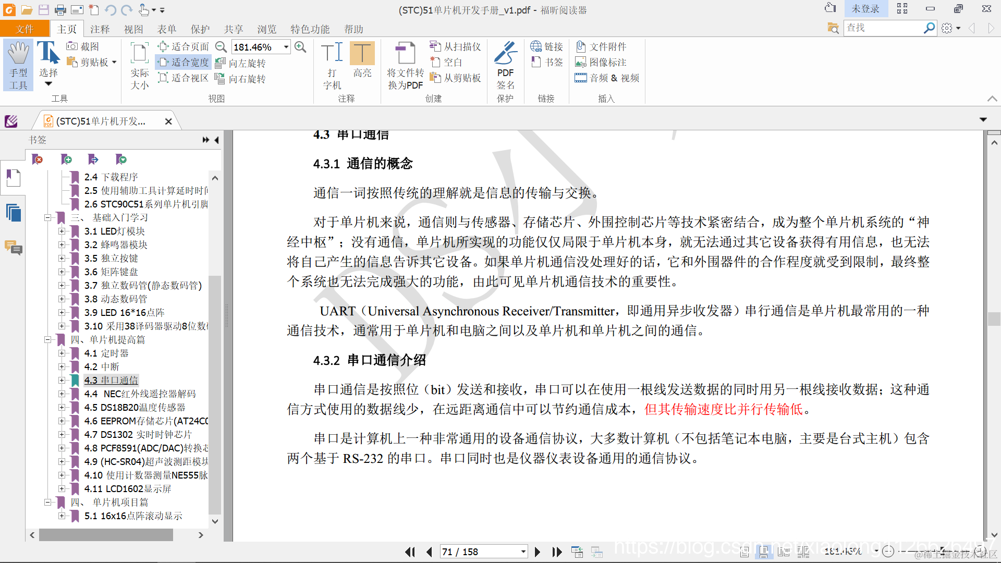Screen dimensions: 1001x563
Task: Rotate the page left (向左旋转)
Action: coord(241,63)
